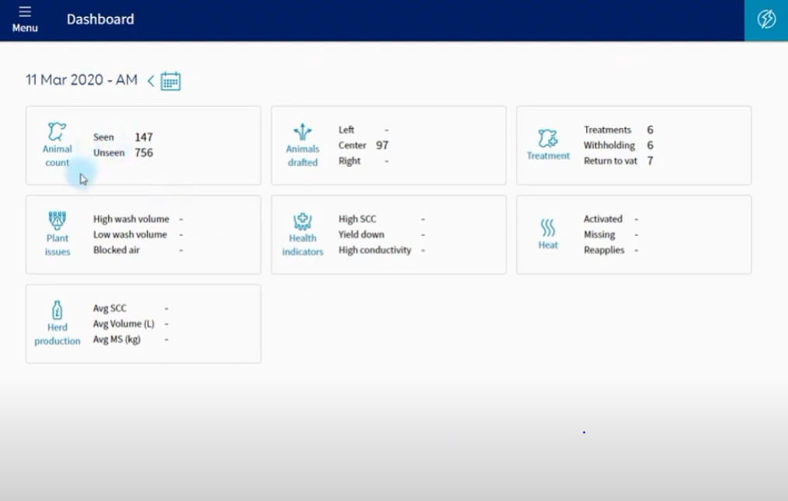
Task: Open the calendar date picker
Action: coord(171,81)
